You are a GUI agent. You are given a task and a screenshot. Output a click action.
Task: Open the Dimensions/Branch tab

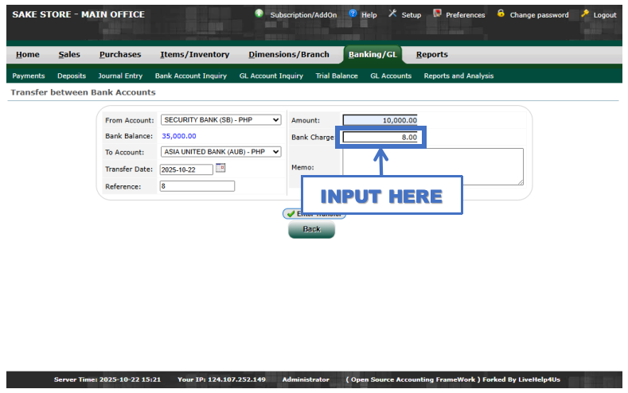288,55
